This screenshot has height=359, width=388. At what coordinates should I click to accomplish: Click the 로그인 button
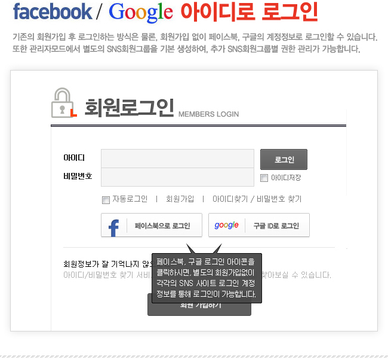coord(284,159)
